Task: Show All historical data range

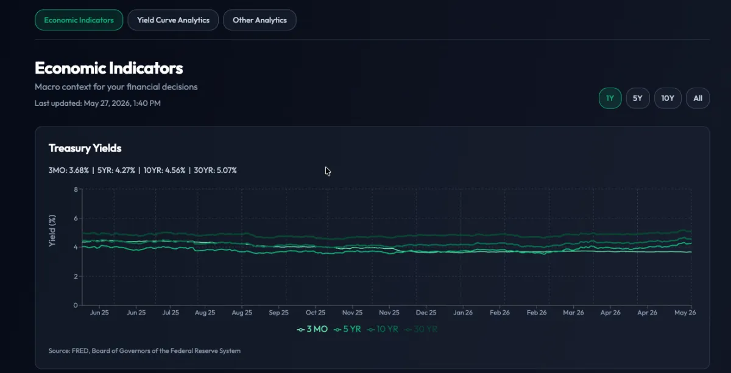Action: [697, 98]
